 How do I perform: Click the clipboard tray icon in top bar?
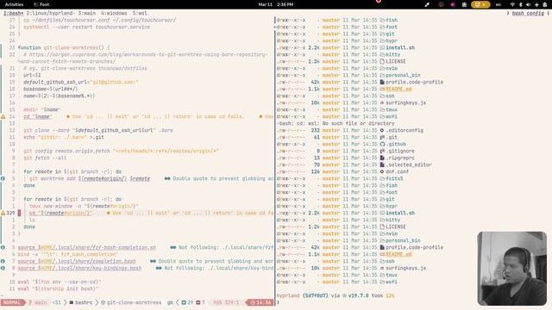tap(464, 4)
